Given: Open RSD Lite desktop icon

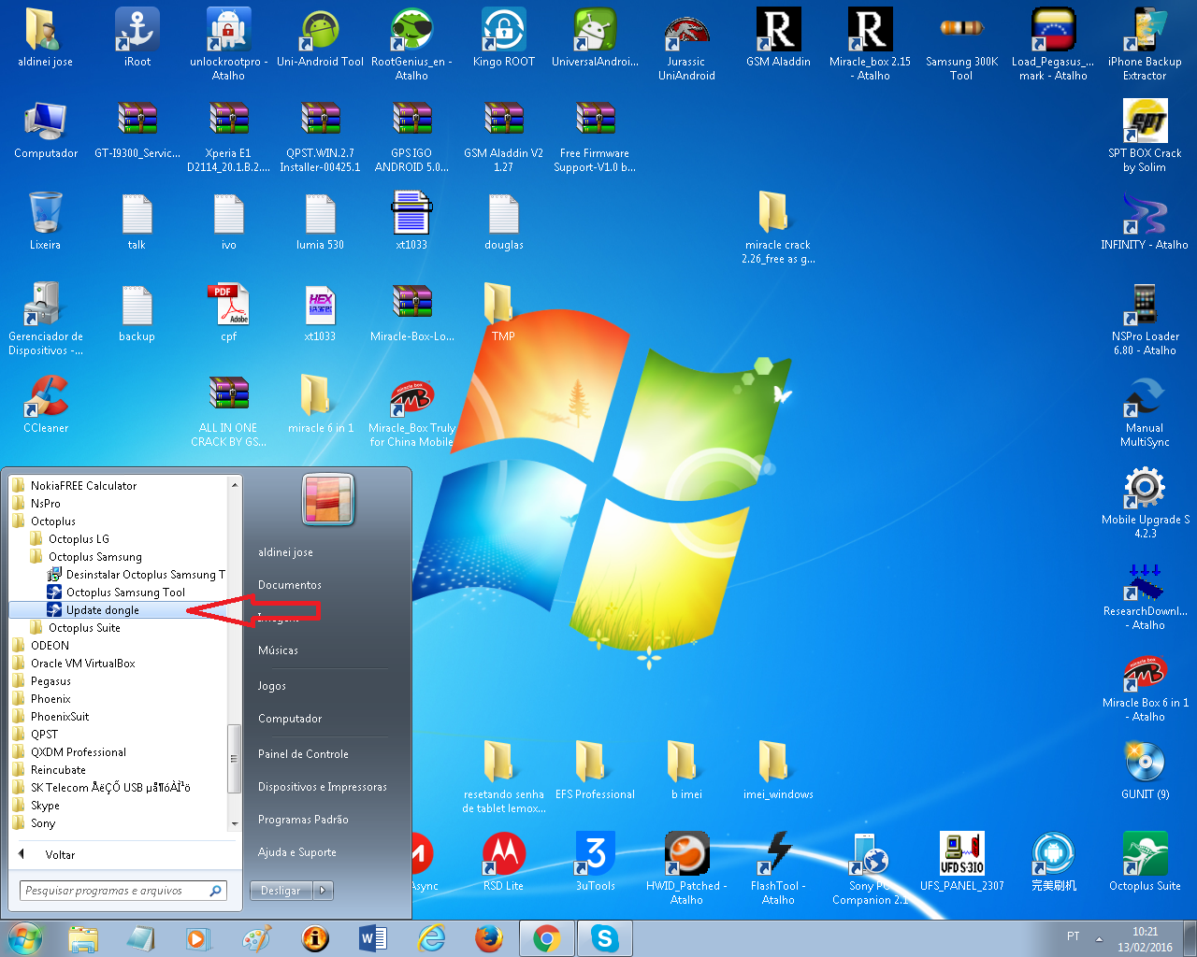Looking at the screenshot, I should tap(504, 862).
